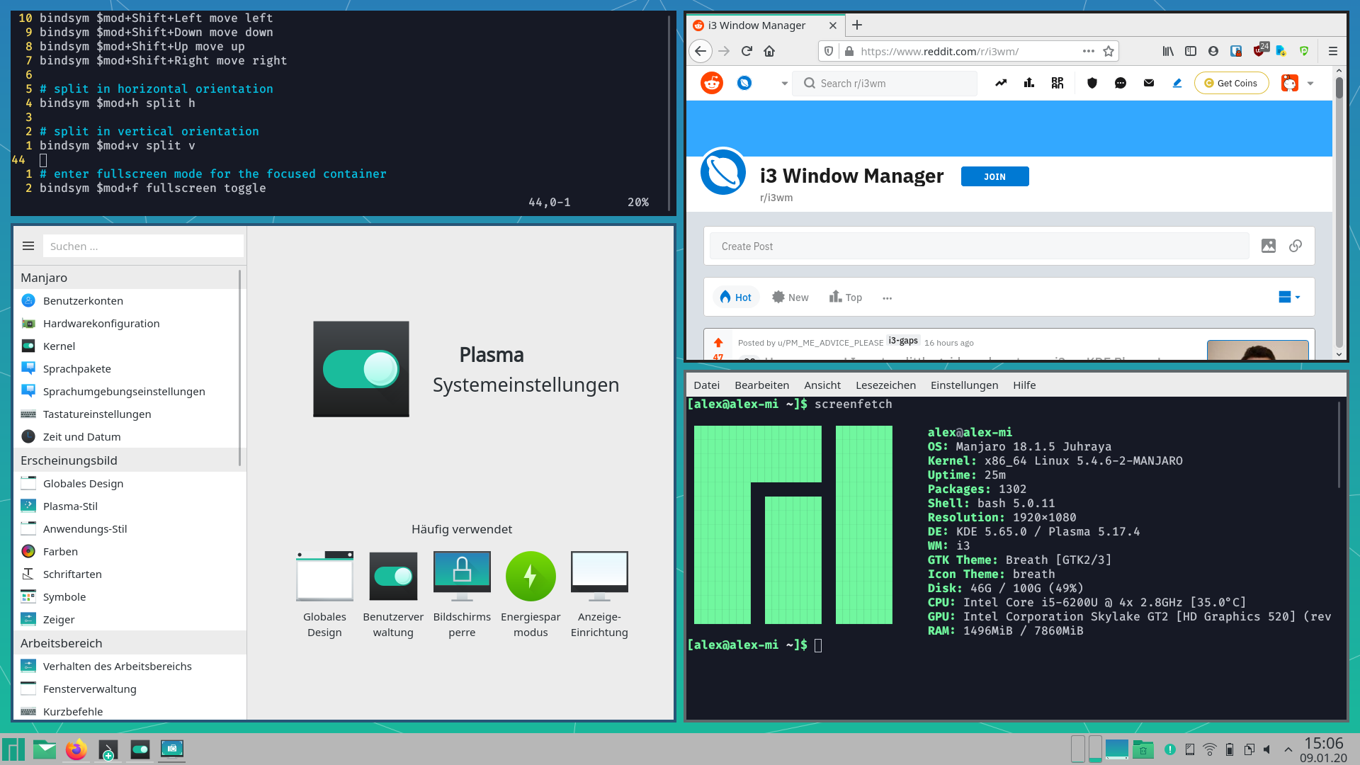Open the Reddit Popular trending arrow icon
Image resolution: width=1360 pixels, height=765 pixels.
coord(1001,83)
